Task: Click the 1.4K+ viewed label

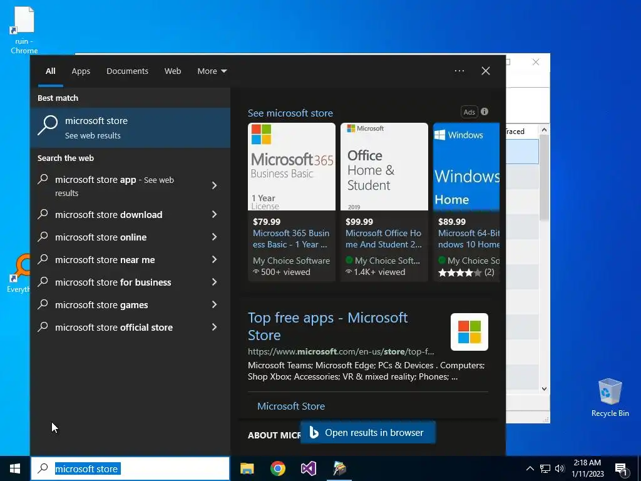Action: click(376, 272)
